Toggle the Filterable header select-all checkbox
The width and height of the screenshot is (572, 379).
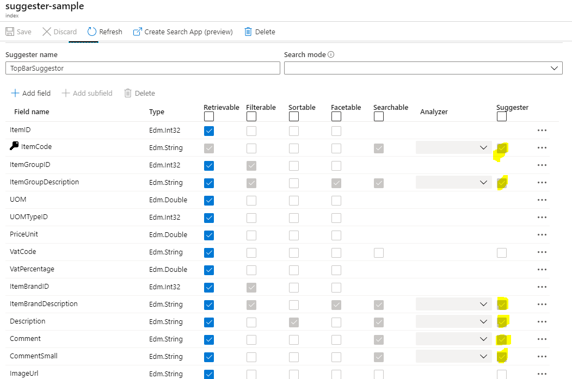pyautogui.click(x=251, y=116)
